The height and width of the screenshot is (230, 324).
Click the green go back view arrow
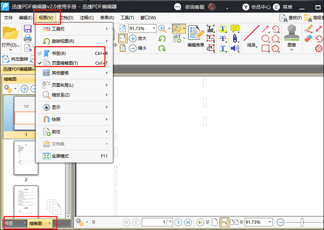[x=200, y=222]
